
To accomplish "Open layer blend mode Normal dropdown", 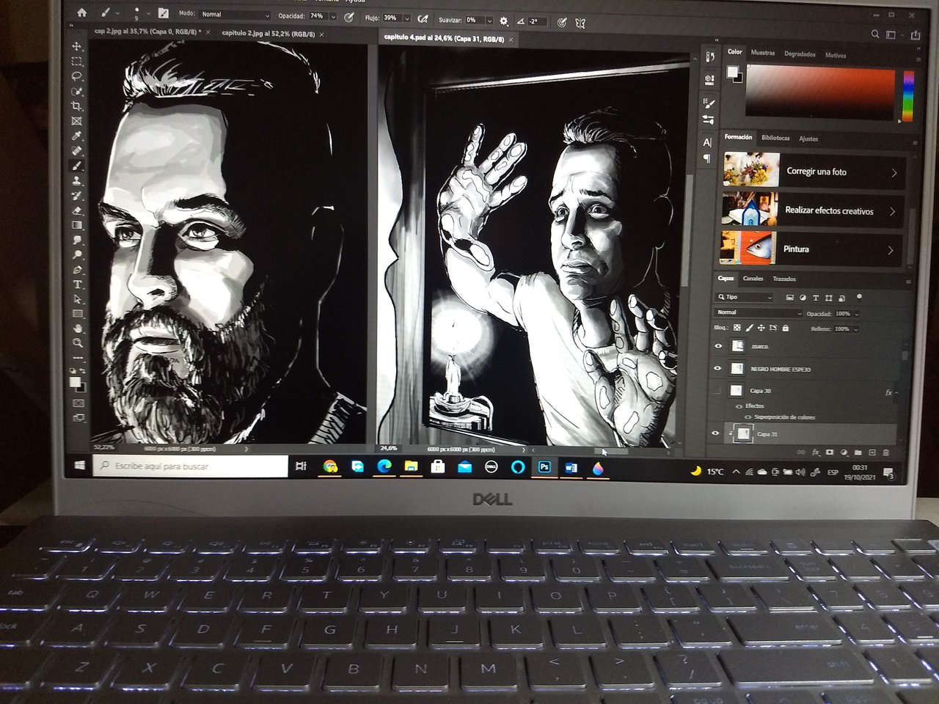I will click(759, 312).
